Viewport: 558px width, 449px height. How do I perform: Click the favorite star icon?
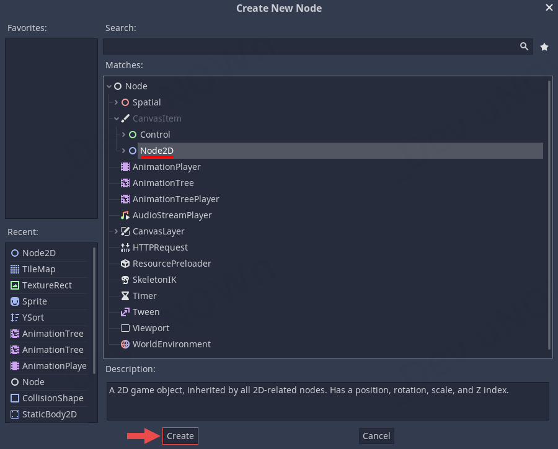(x=544, y=47)
